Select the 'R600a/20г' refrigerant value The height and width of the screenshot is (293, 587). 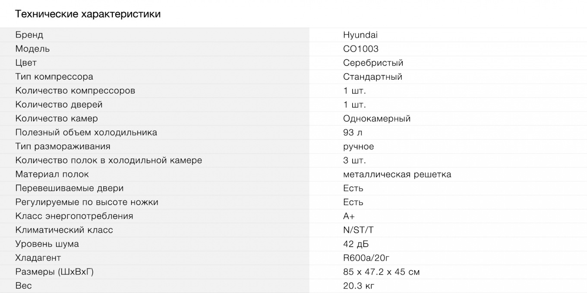coord(366,258)
